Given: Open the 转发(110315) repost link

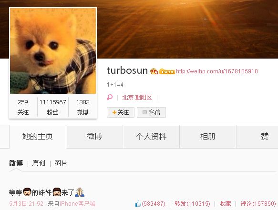Looking at the screenshot, I should 192,204.
